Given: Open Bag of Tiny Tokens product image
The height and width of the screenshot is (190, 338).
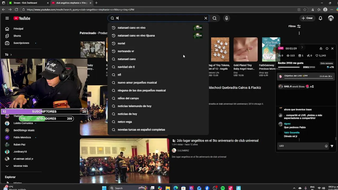Looking at the screenshot, I should pos(220,49).
